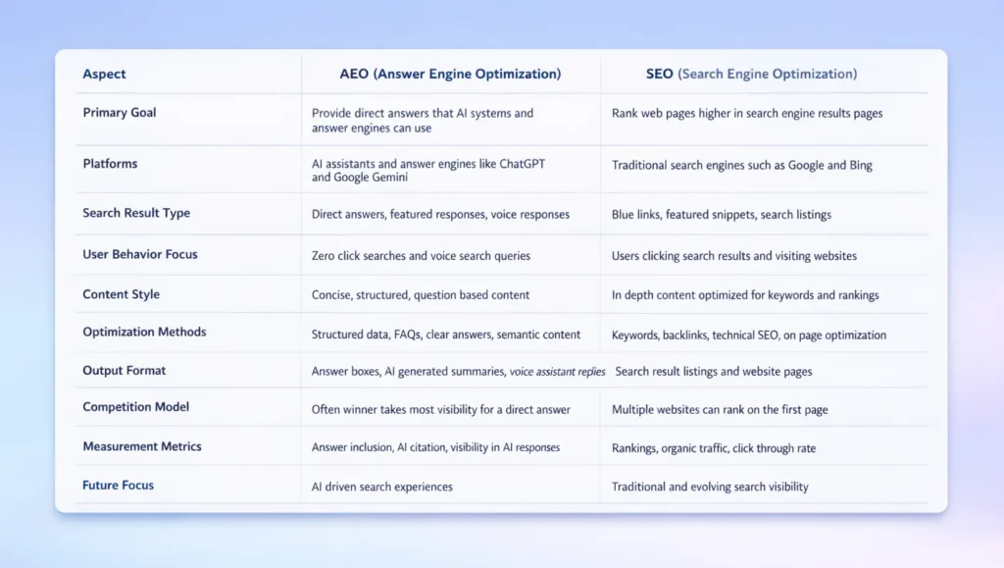Screen dimensions: 1004x568
Task: Click 'Answer boxes, AI generated summaries' cell
Action: pyautogui.click(x=459, y=372)
